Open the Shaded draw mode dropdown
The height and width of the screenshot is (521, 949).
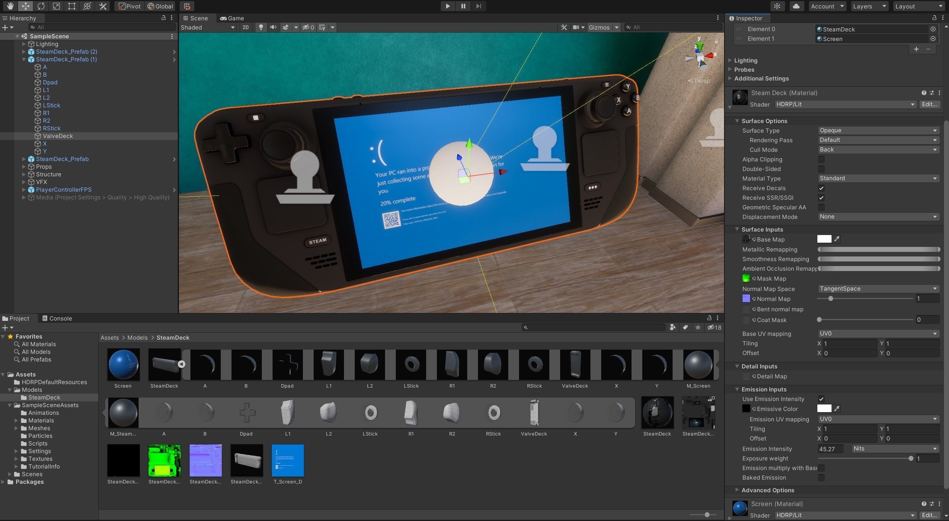[208, 27]
